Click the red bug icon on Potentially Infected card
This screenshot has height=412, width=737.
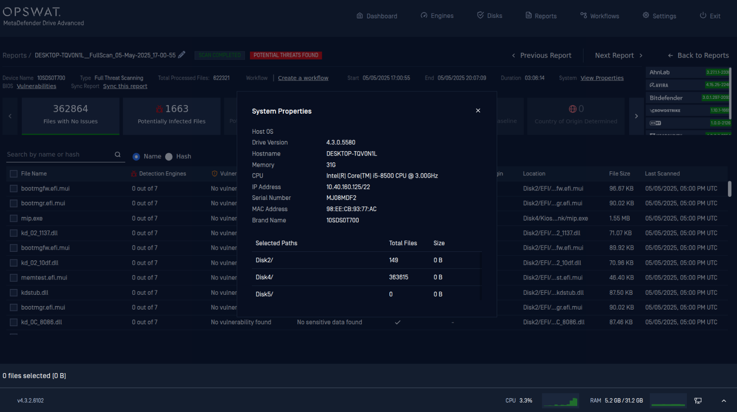tap(159, 109)
